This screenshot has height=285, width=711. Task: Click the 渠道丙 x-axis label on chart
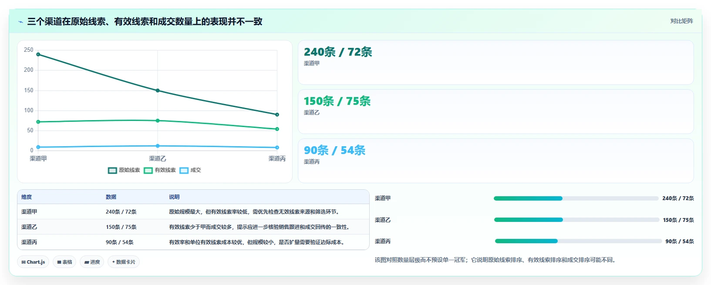pyautogui.click(x=277, y=159)
